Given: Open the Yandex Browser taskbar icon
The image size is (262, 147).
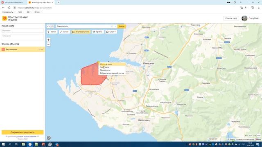Looking at the screenshot, I should [30, 144].
